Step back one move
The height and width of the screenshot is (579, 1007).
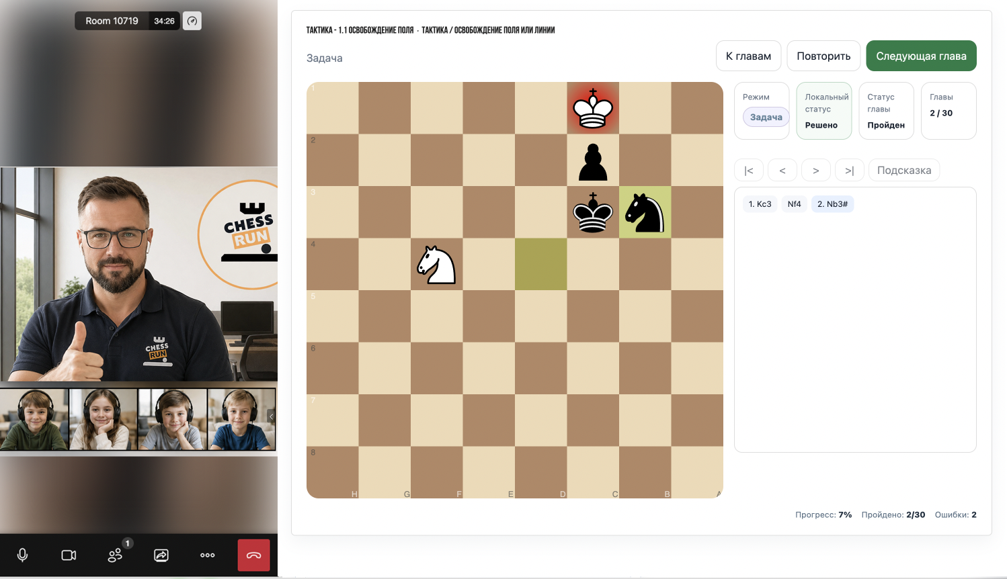(x=782, y=171)
